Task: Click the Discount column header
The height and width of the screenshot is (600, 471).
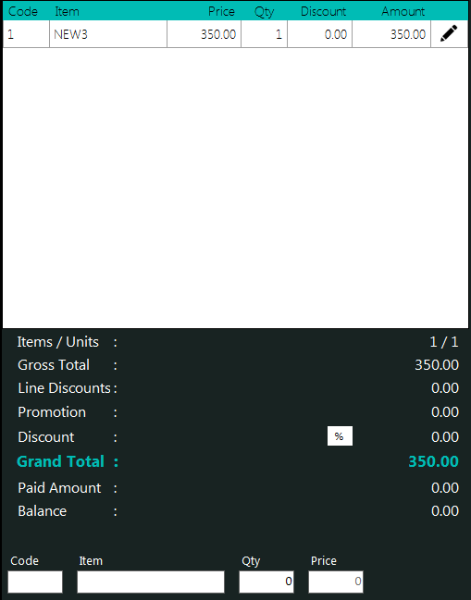Action: click(323, 11)
